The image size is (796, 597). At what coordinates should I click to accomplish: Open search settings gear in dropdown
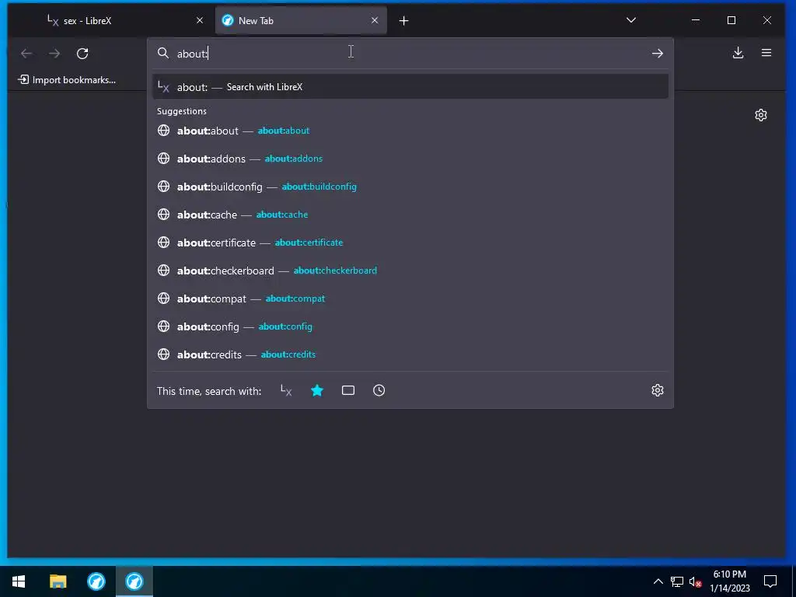[658, 390]
